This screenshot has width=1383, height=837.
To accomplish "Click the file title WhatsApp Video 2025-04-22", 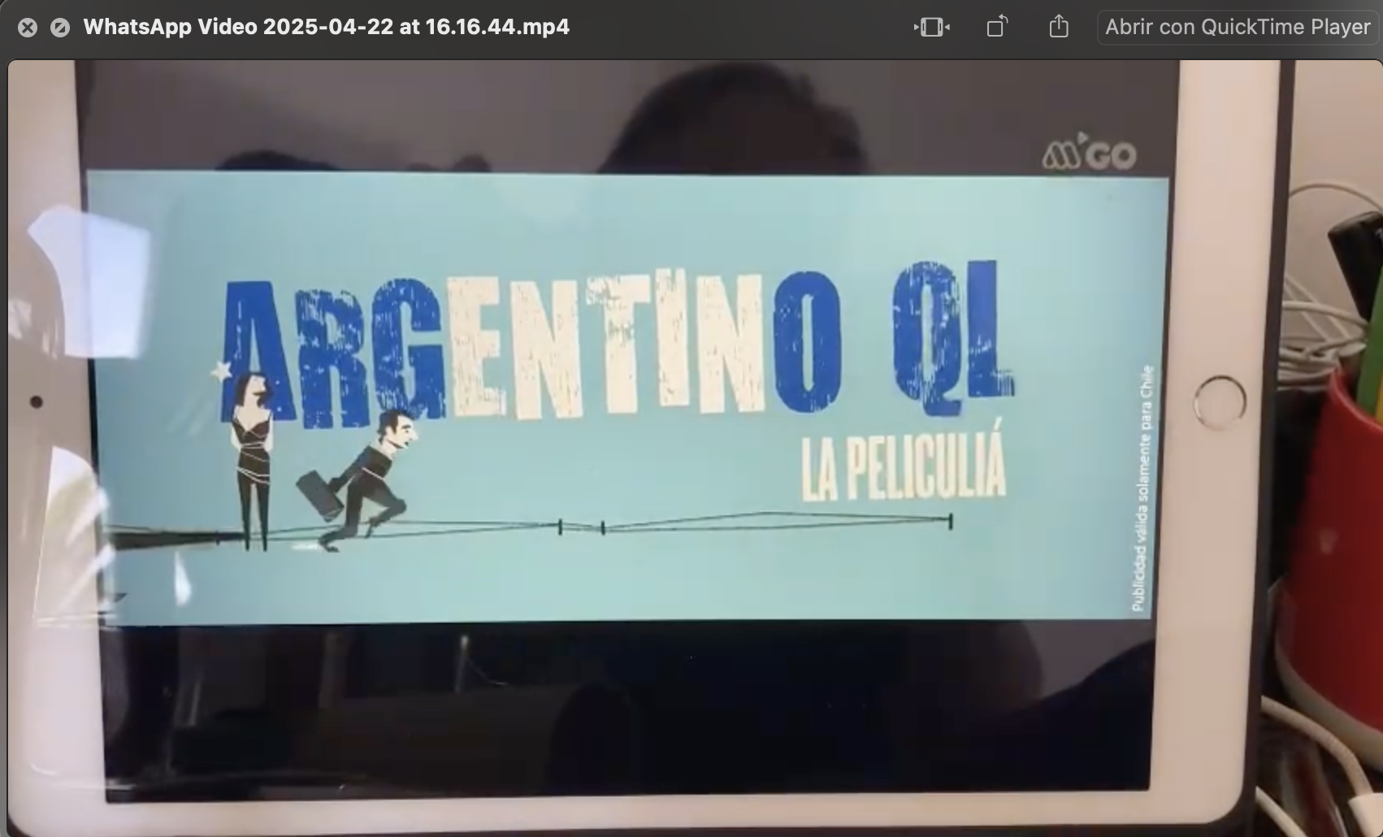I will (327, 27).
